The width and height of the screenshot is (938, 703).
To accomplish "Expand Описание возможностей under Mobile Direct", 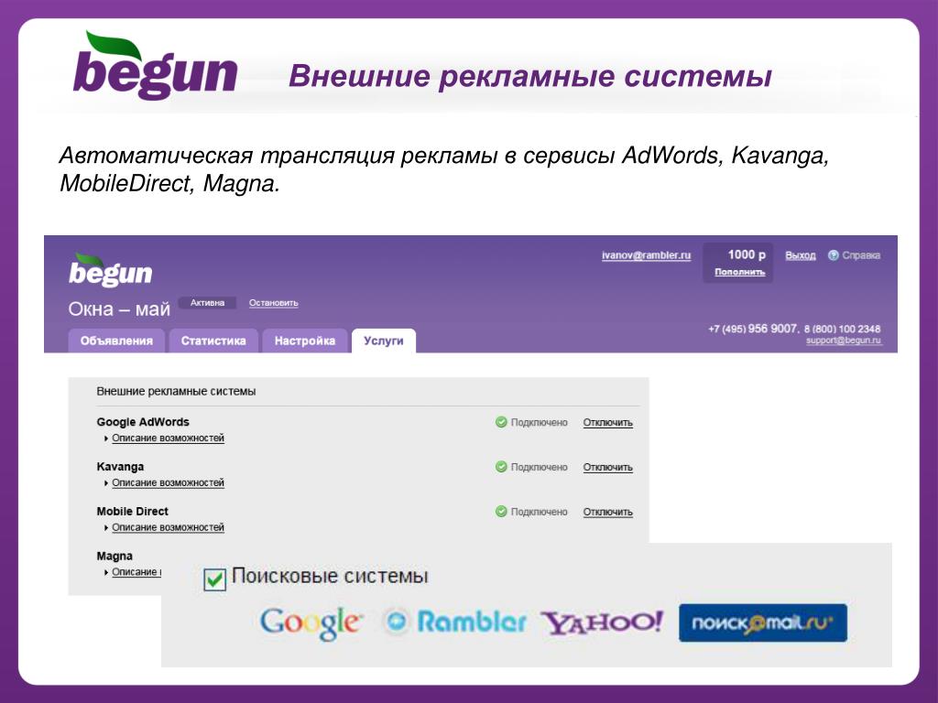I will click(168, 528).
